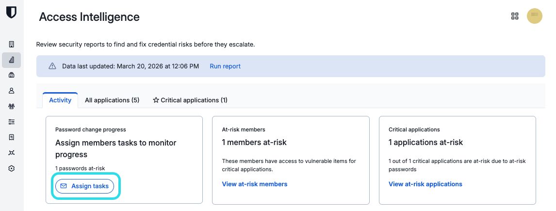Follow the View at-risk applications link
The width and height of the screenshot is (556, 211).
[x=425, y=184]
